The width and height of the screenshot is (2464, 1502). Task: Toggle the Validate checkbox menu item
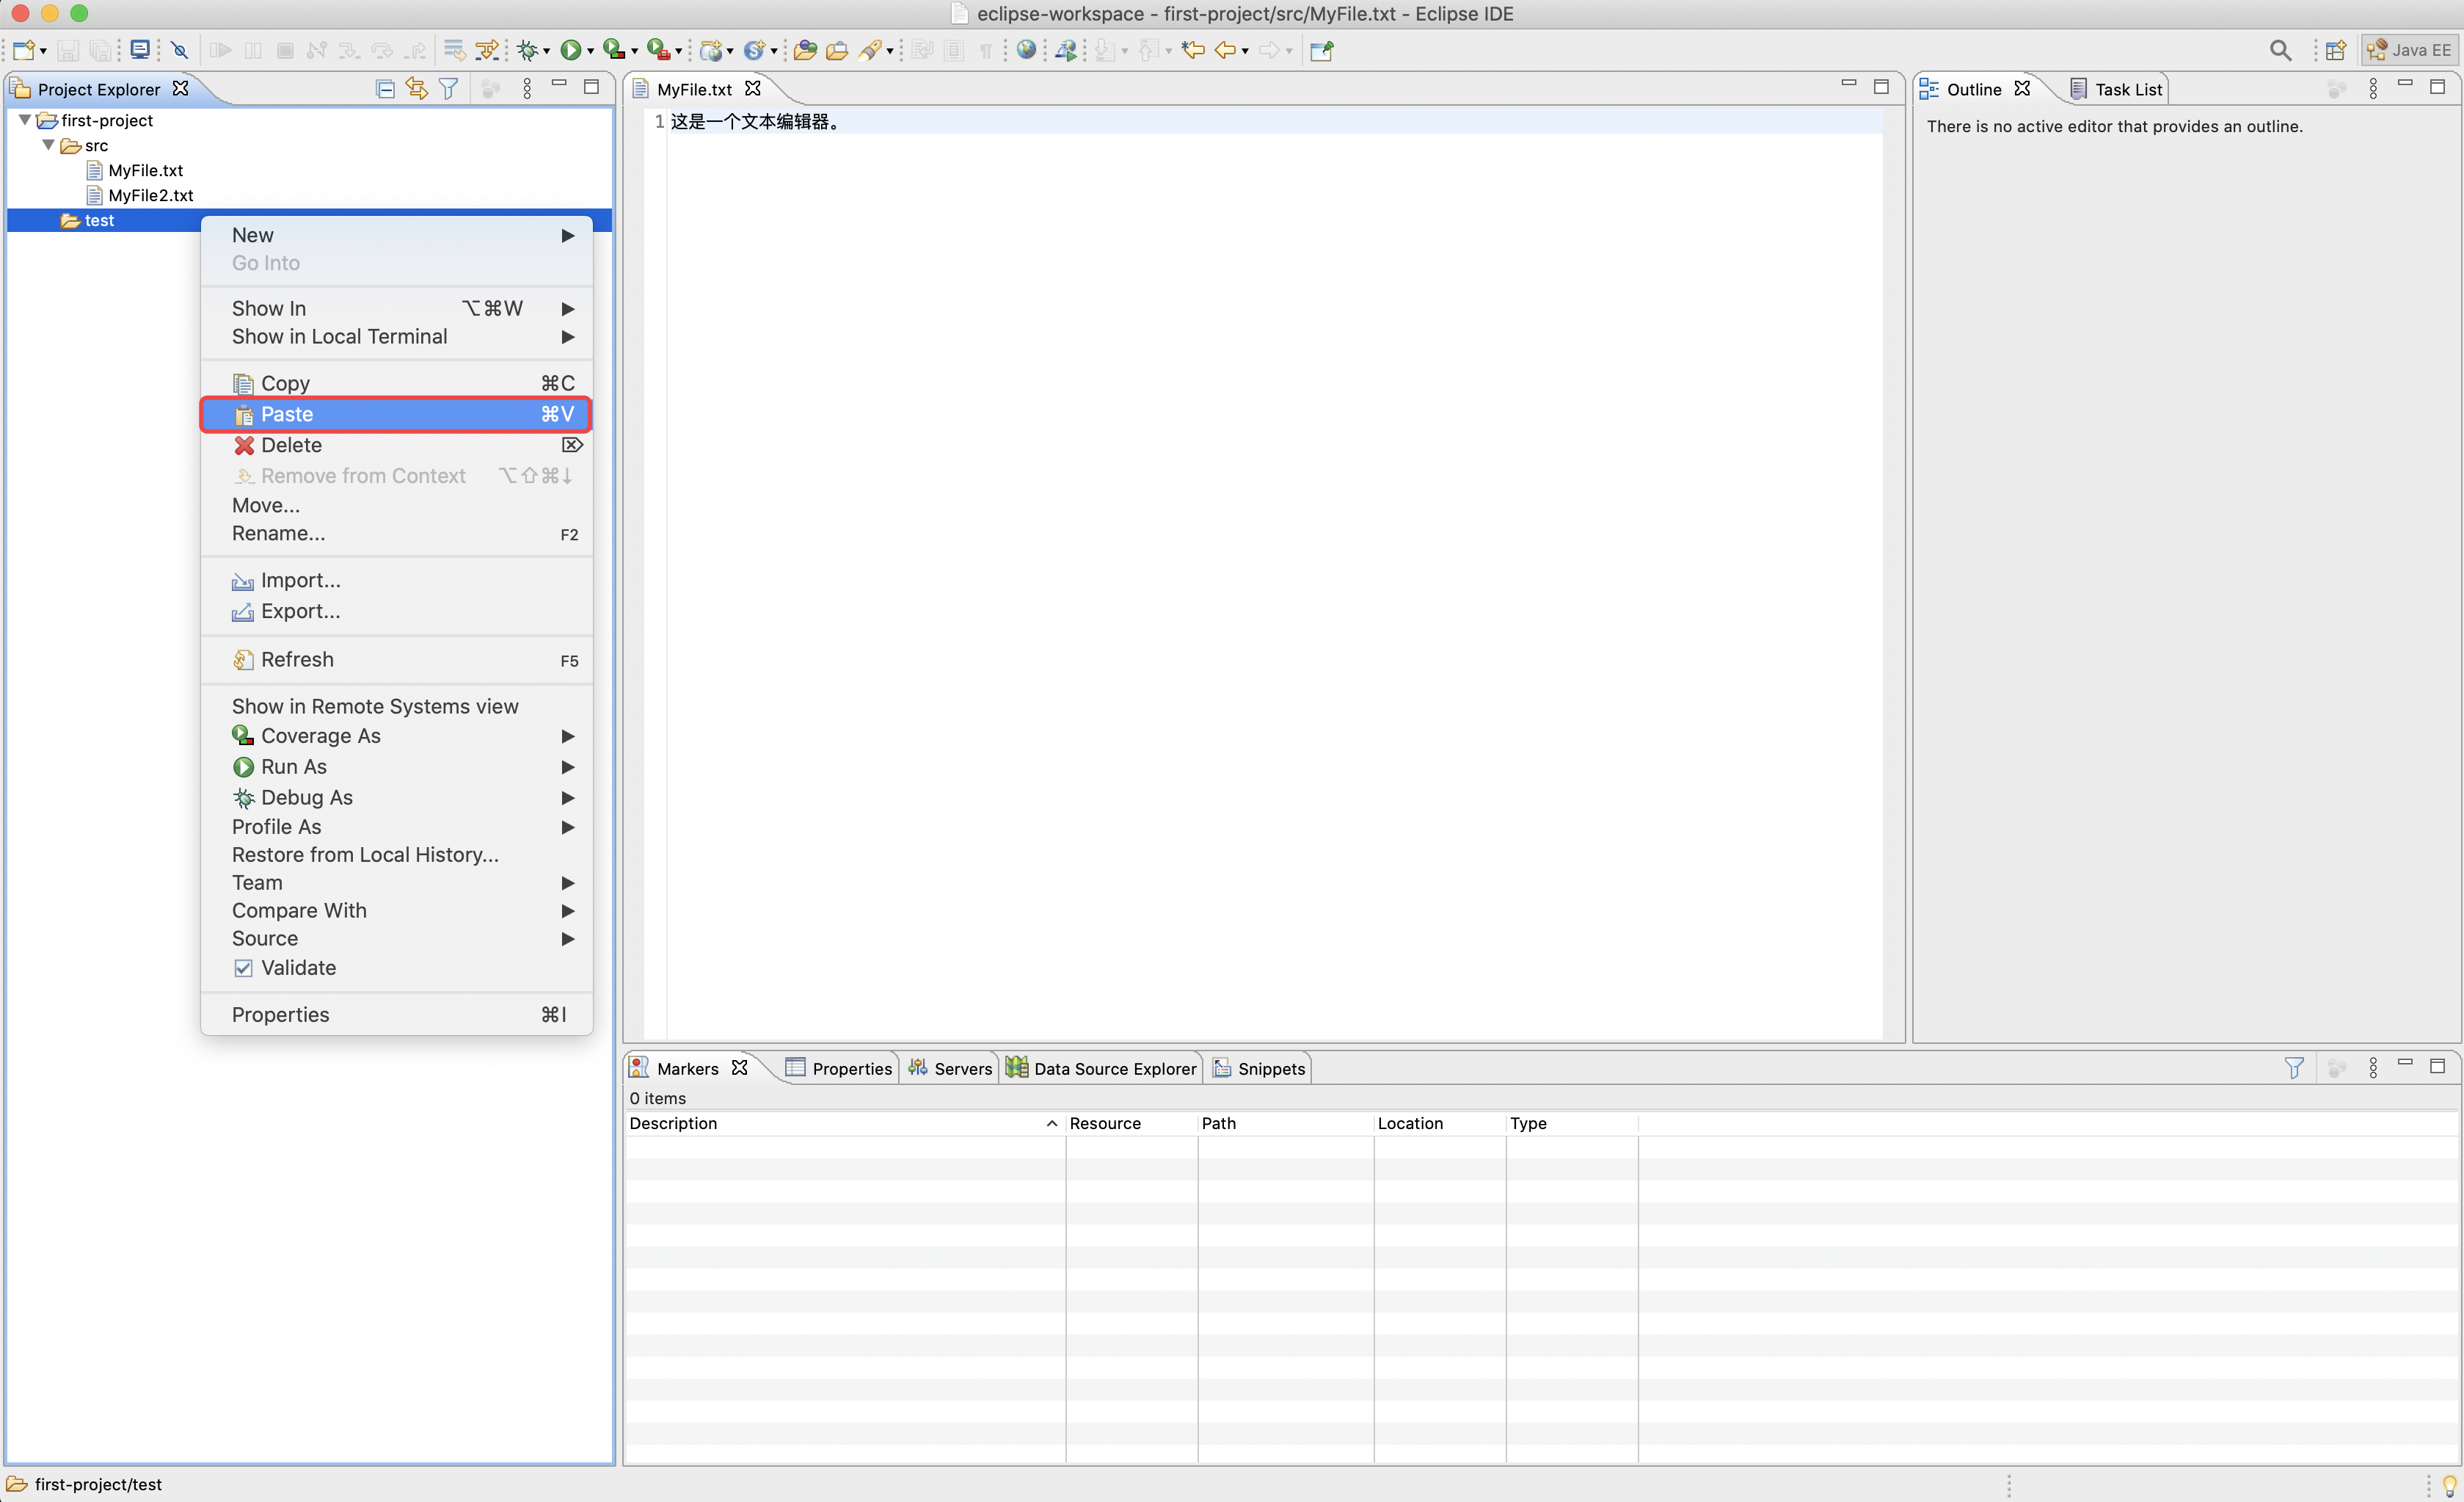click(x=398, y=968)
